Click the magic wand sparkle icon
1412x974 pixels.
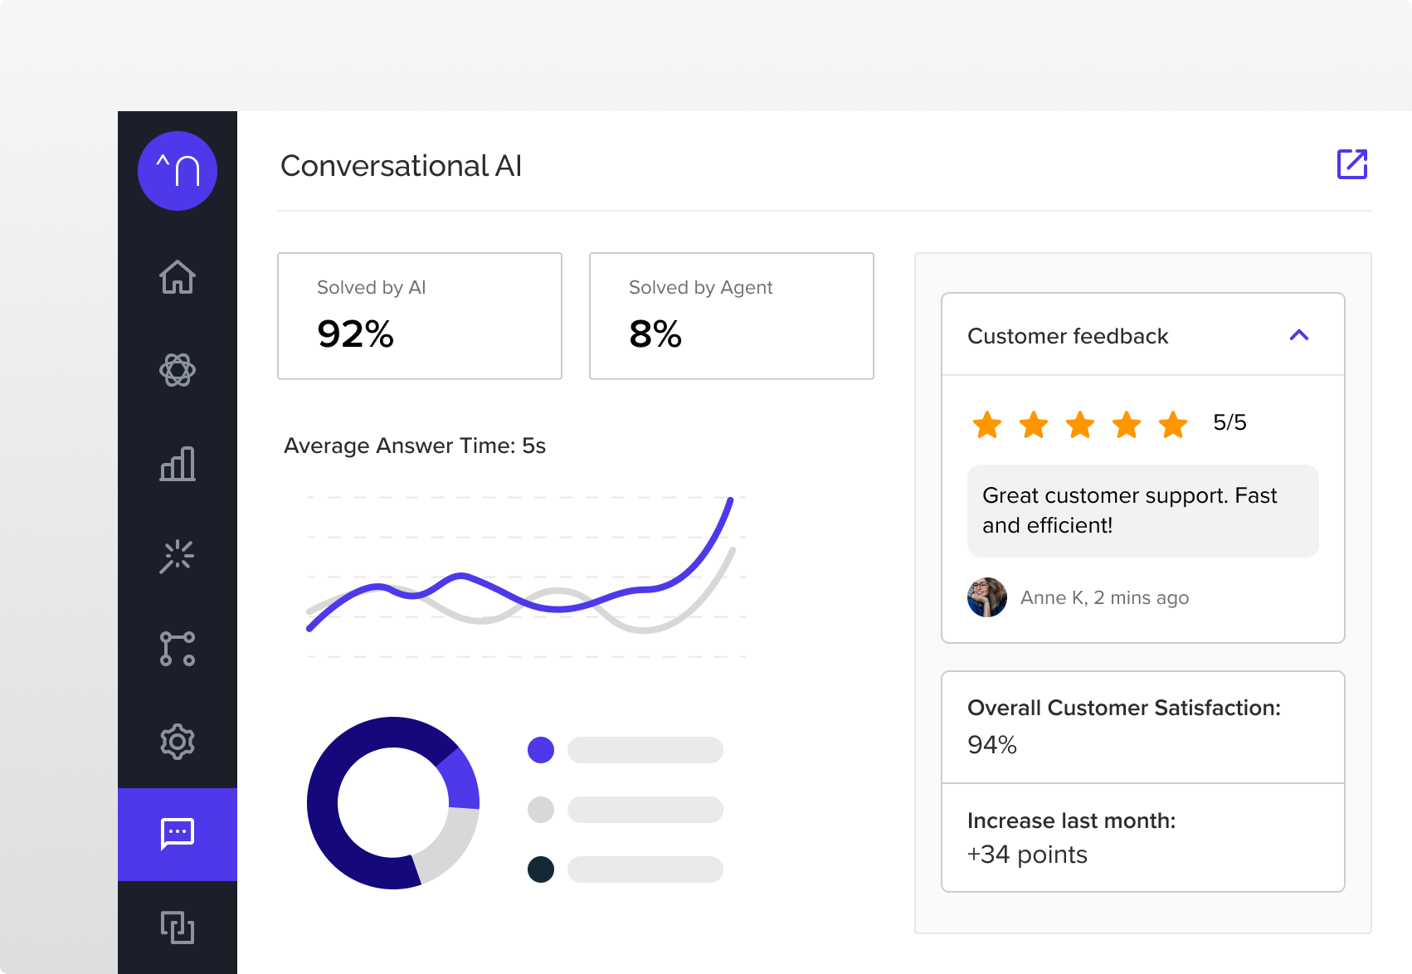(x=178, y=556)
